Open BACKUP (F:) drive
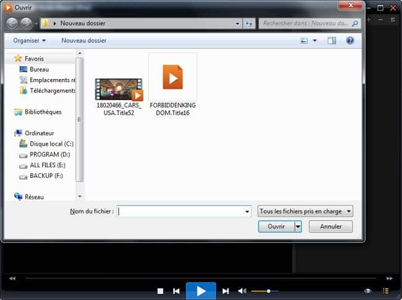 (46, 176)
